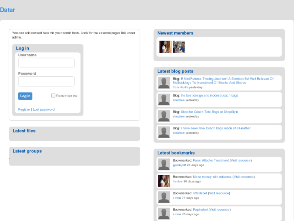
Task: Open second newest member avatar photo
Action: [179, 47]
